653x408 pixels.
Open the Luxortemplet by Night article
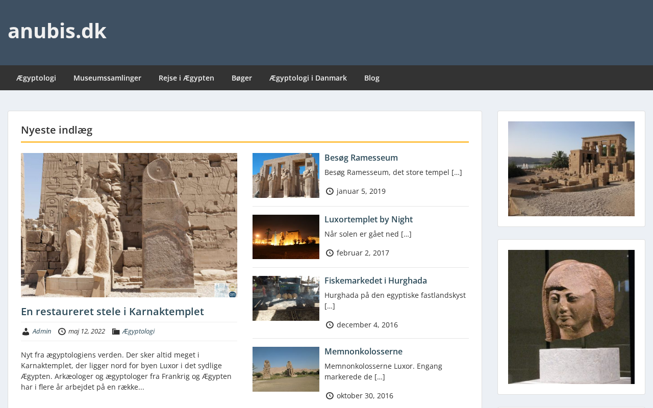tap(368, 219)
